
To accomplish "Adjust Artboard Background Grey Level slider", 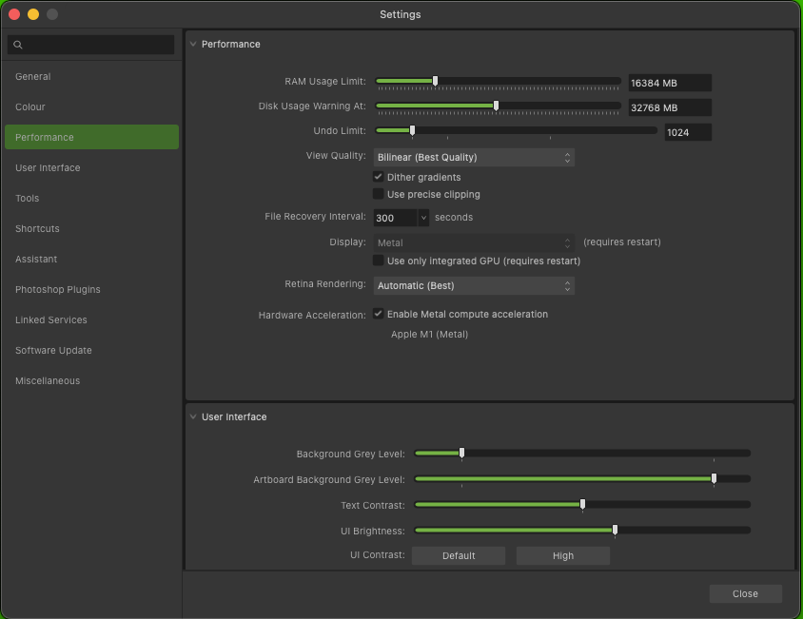I will (714, 478).
